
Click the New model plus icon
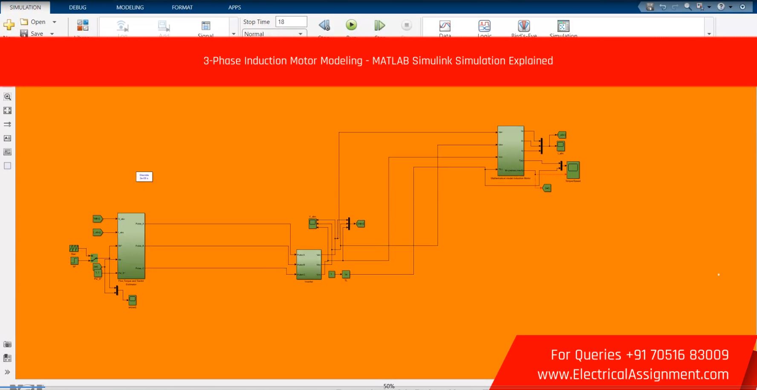point(9,25)
